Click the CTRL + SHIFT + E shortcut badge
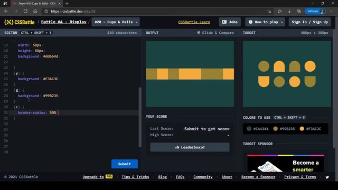This screenshot has width=338, height=190. pyautogui.click(x=36, y=33)
